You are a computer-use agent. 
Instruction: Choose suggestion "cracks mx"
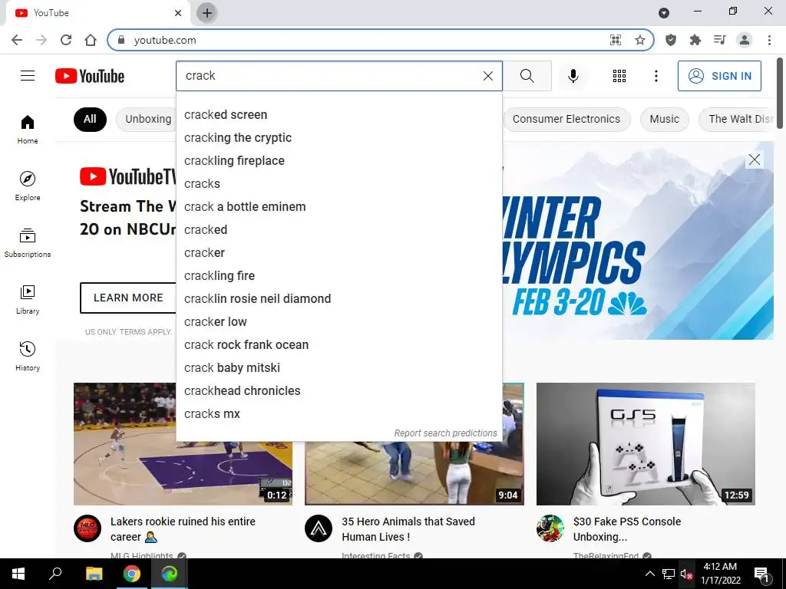[339, 414]
